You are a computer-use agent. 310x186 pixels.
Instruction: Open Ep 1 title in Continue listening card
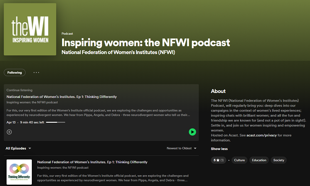point(62,97)
